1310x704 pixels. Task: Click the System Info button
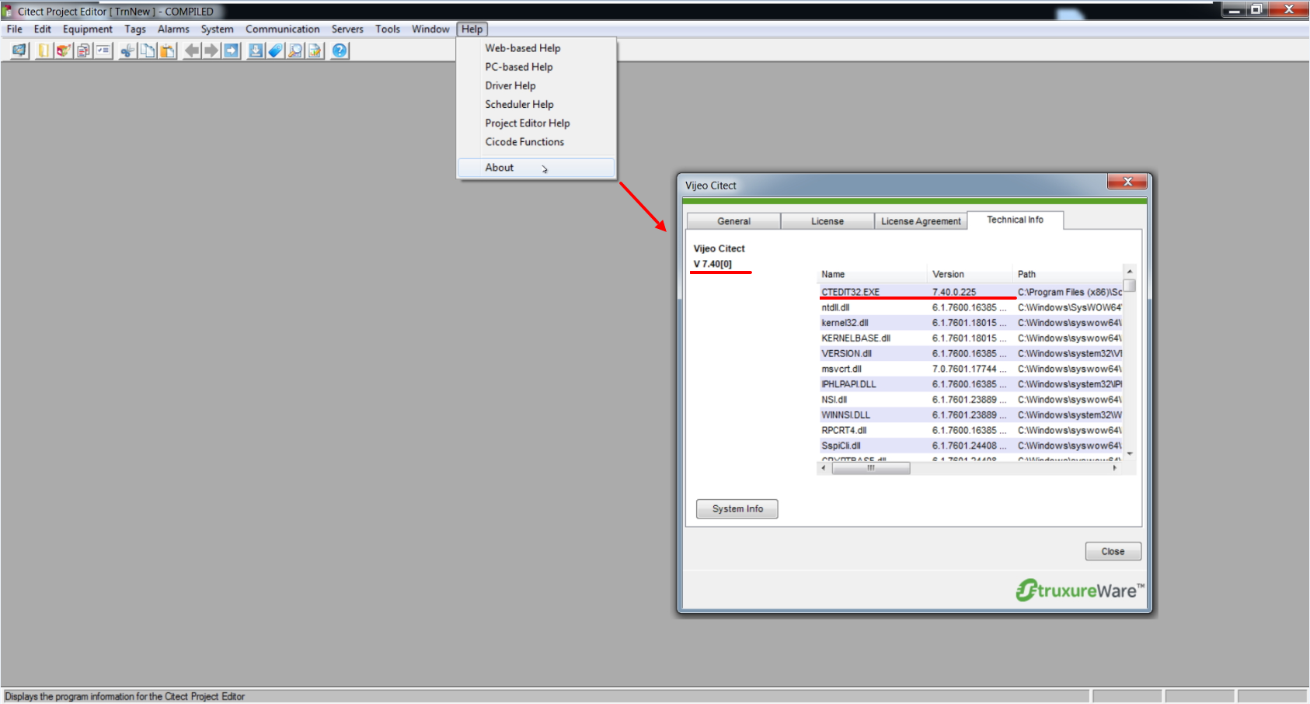pyautogui.click(x=737, y=509)
